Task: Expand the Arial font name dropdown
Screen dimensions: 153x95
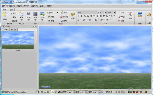Action: [98, 13]
